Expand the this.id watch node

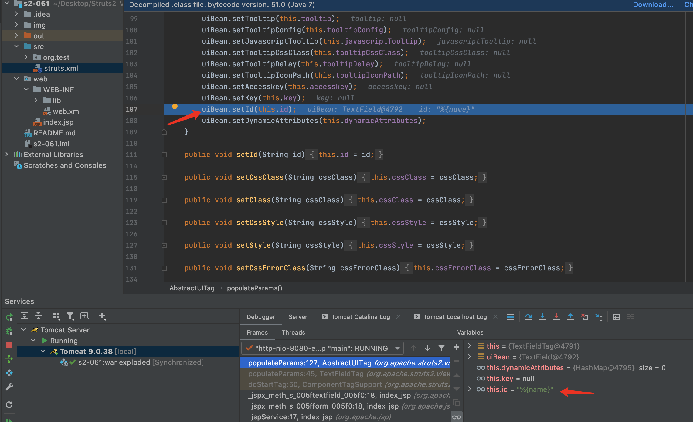click(469, 389)
